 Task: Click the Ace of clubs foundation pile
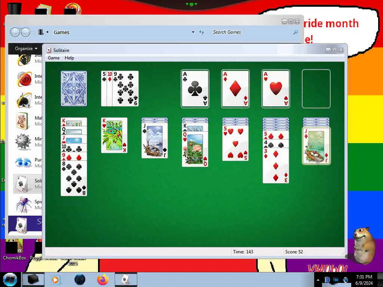[x=195, y=89]
